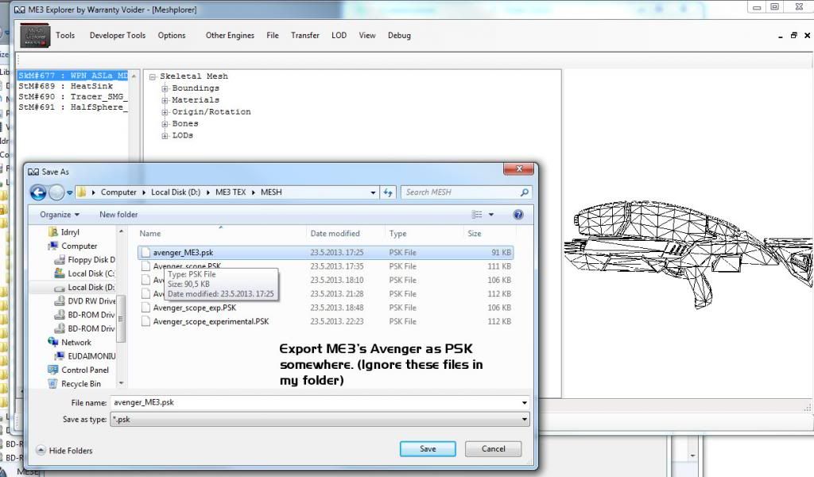Open the Debug menu
The height and width of the screenshot is (477, 814).
pyautogui.click(x=399, y=35)
